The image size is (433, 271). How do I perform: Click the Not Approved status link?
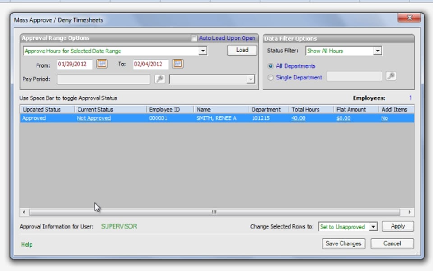[94, 118]
